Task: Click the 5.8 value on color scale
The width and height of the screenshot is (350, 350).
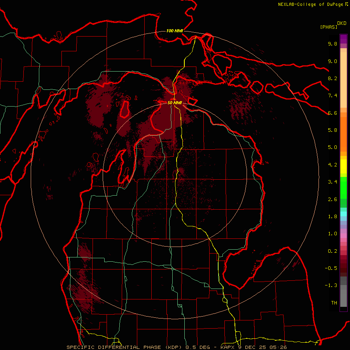Action: coord(332,130)
